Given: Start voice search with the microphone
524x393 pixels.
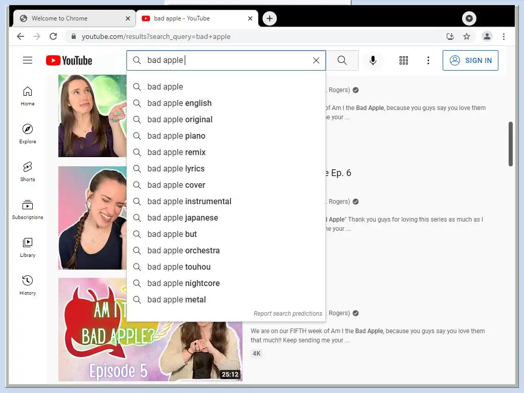Looking at the screenshot, I should pos(373,60).
